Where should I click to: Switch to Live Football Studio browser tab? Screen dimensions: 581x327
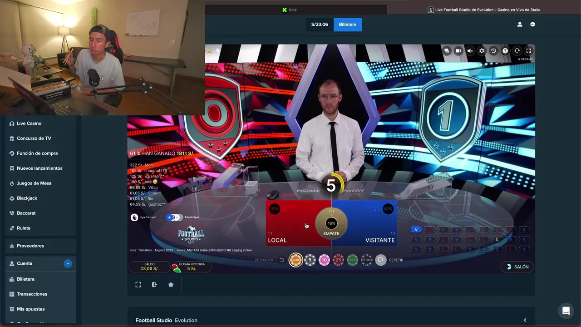(484, 10)
